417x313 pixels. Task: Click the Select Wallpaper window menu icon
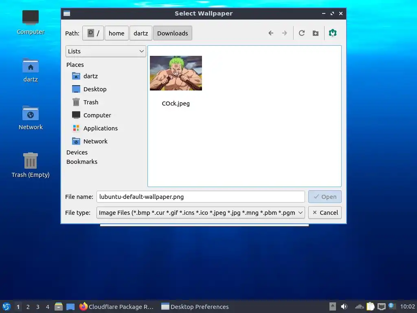pyautogui.click(x=67, y=13)
